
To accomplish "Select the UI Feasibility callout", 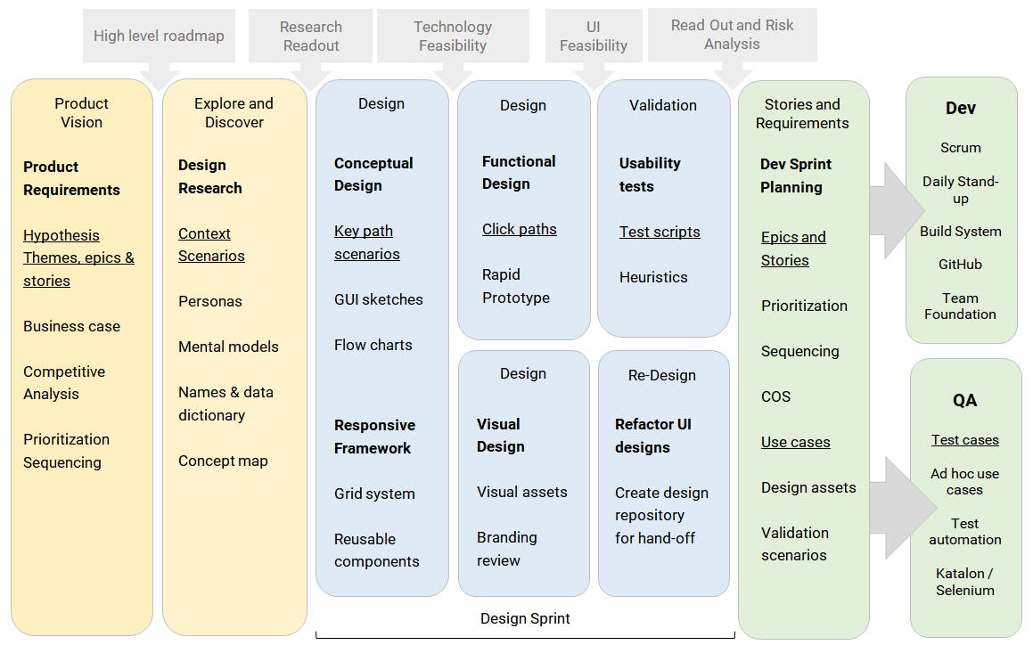I will click(594, 37).
